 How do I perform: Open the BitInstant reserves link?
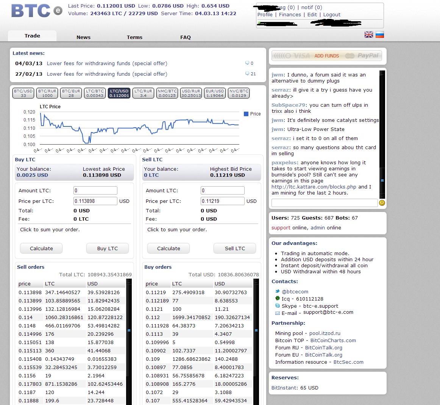tap(284, 388)
